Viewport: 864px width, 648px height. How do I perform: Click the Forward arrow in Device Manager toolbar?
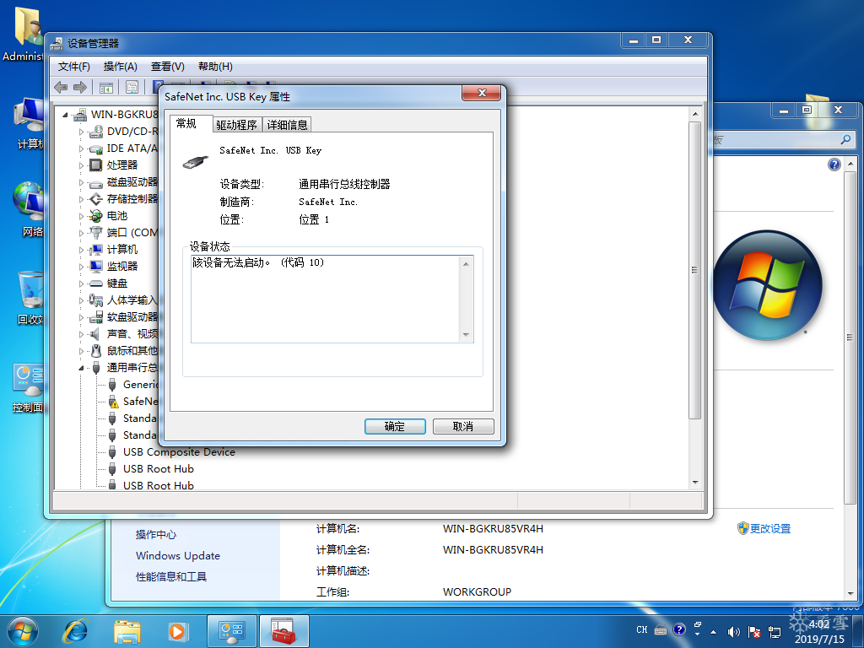click(x=80, y=87)
